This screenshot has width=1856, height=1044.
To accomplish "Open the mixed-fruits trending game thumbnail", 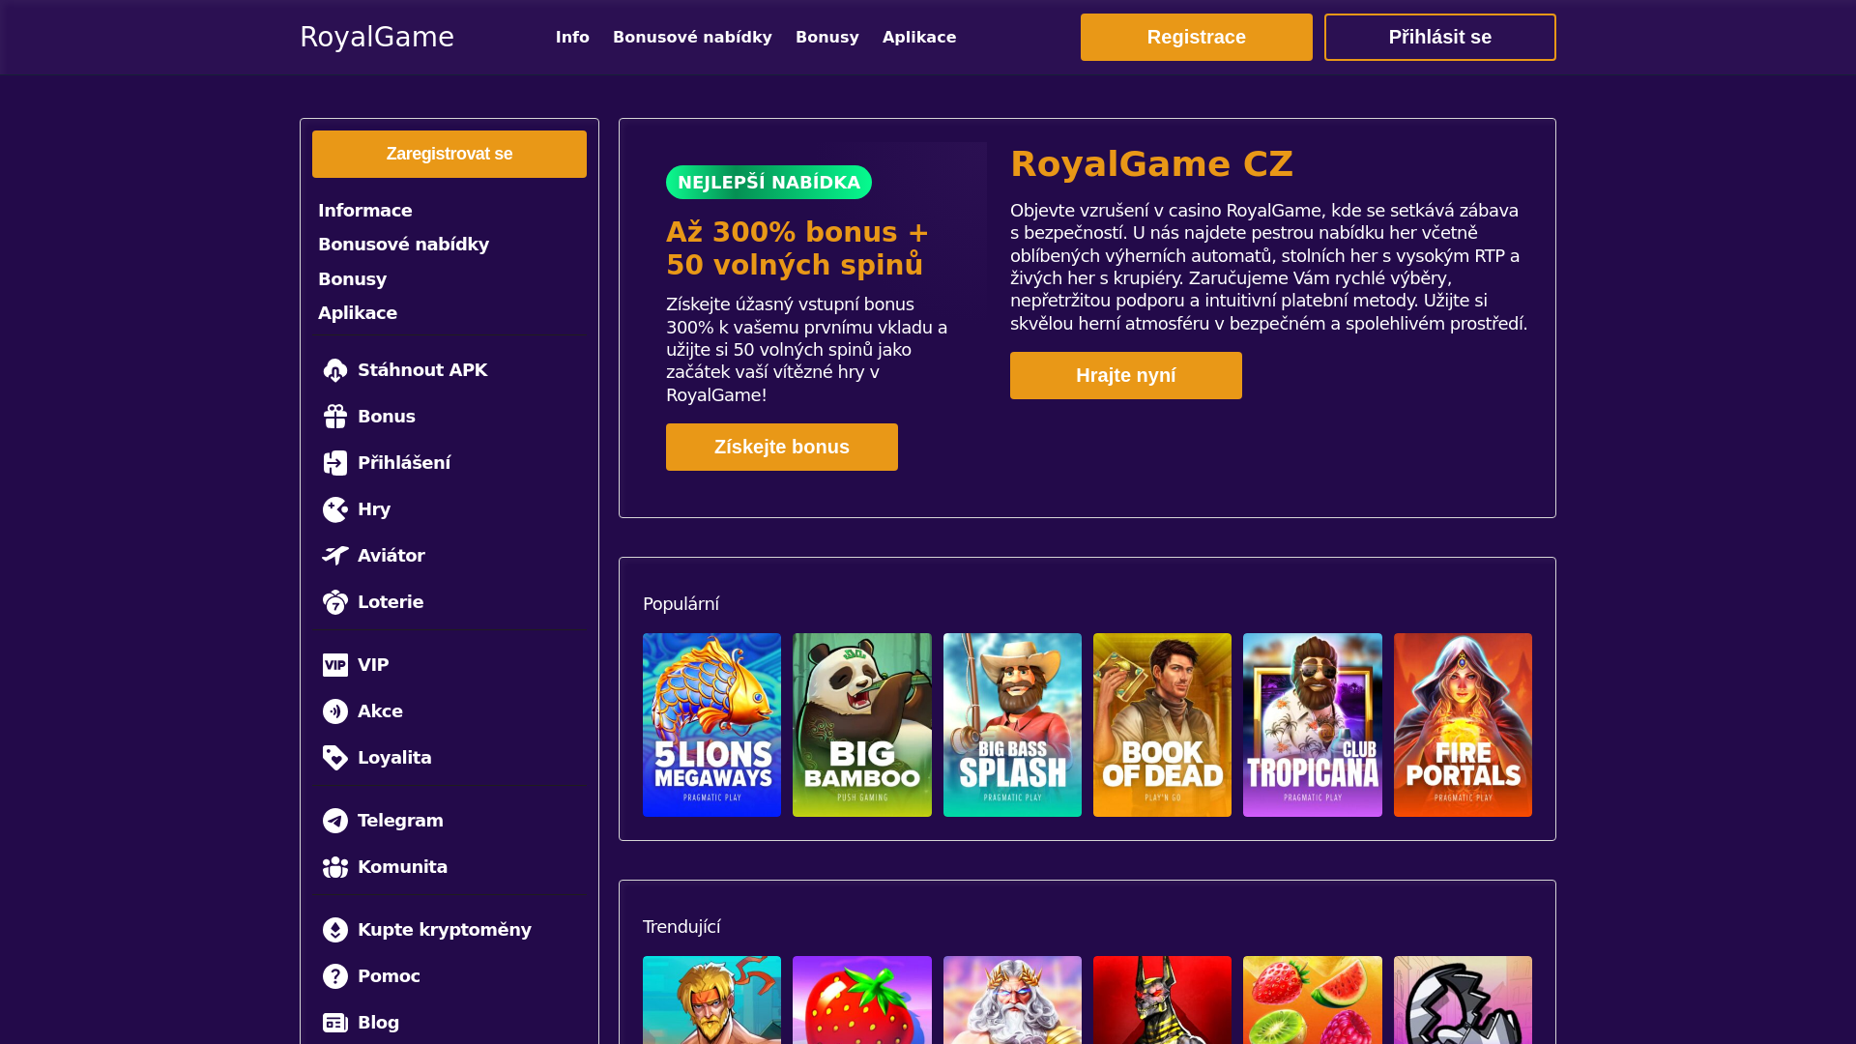I will click(1313, 1000).
